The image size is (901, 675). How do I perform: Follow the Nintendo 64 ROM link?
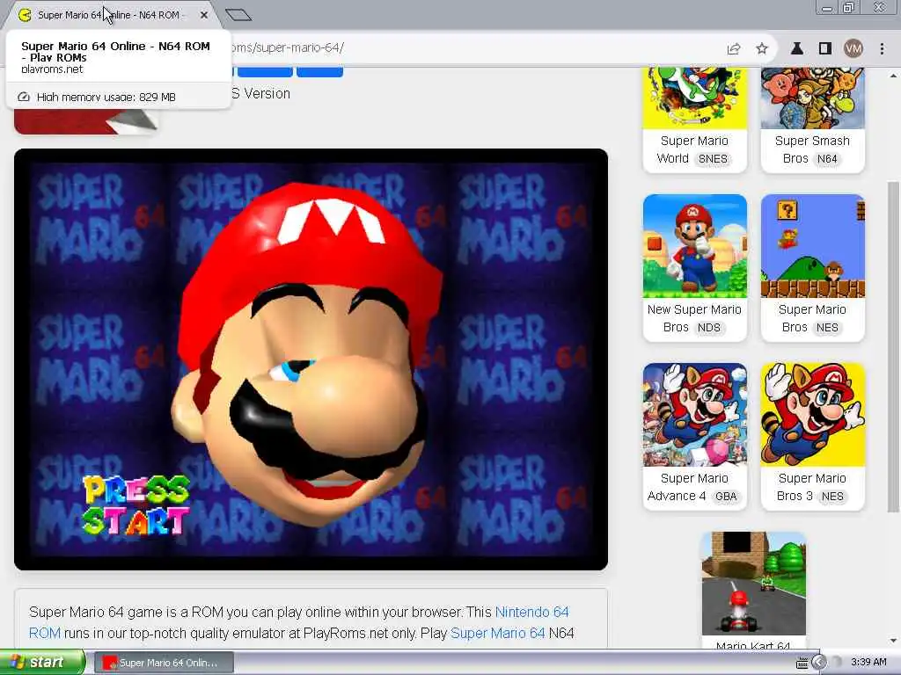click(x=299, y=622)
